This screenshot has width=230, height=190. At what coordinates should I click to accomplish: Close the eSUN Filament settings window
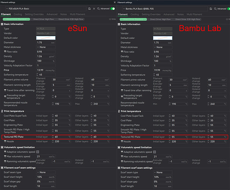(115, 2)
